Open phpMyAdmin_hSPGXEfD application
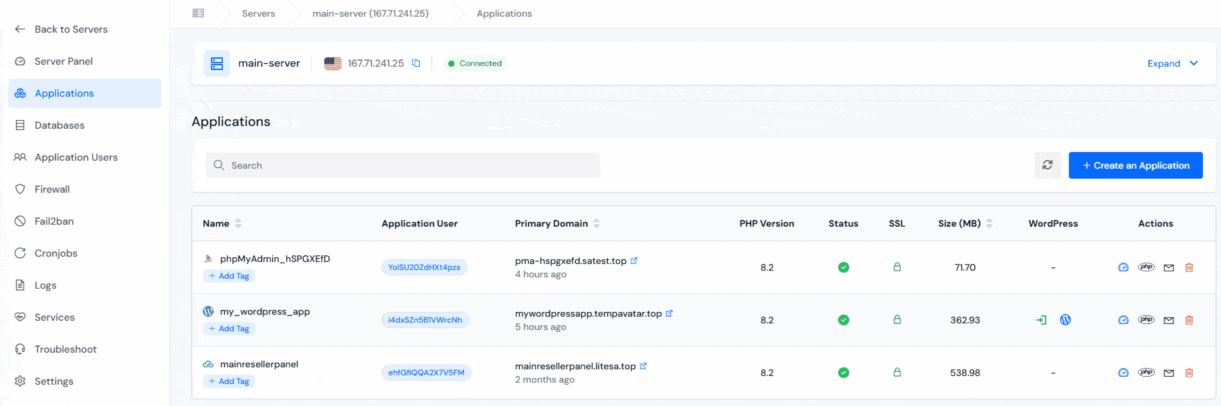This screenshot has width=1221, height=406. [275, 259]
